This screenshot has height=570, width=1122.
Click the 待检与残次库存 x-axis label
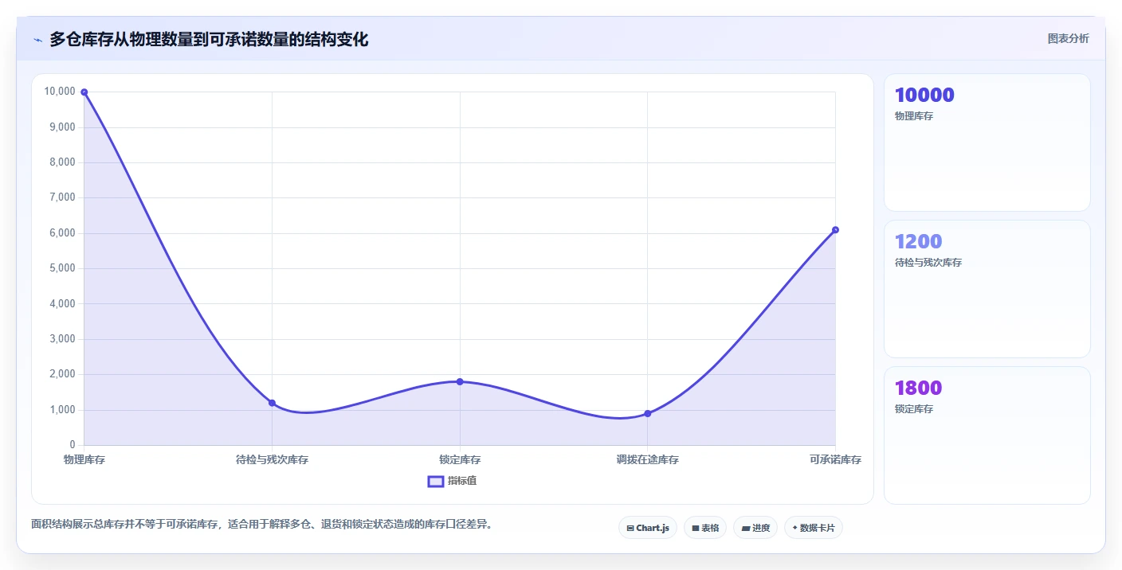pyautogui.click(x=272, y=459)
